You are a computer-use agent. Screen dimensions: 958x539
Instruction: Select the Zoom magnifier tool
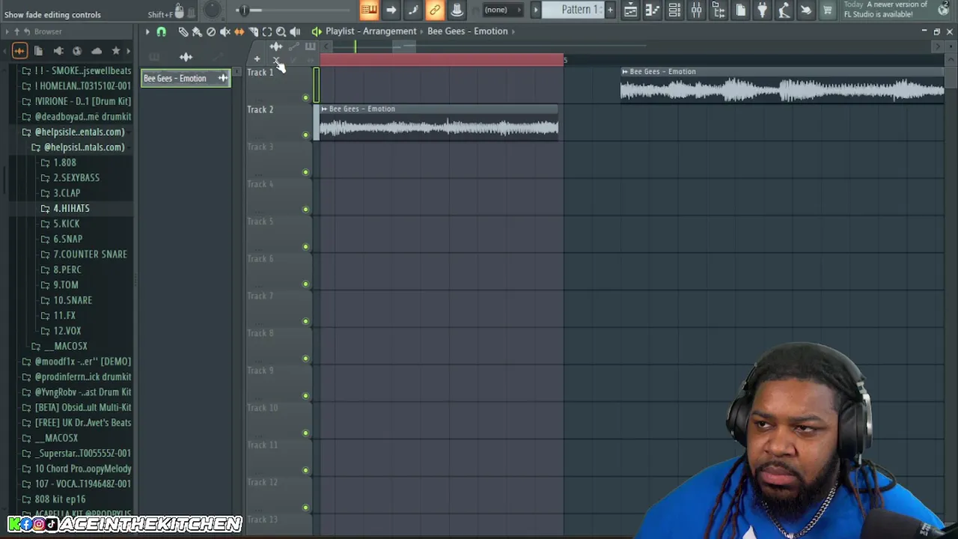(281, 31)
